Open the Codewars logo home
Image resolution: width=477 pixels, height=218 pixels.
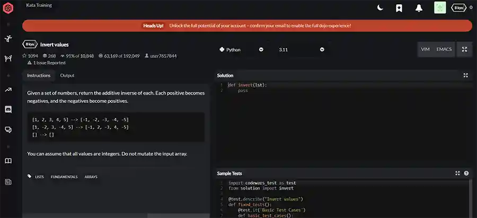click(x=8, y=8)
